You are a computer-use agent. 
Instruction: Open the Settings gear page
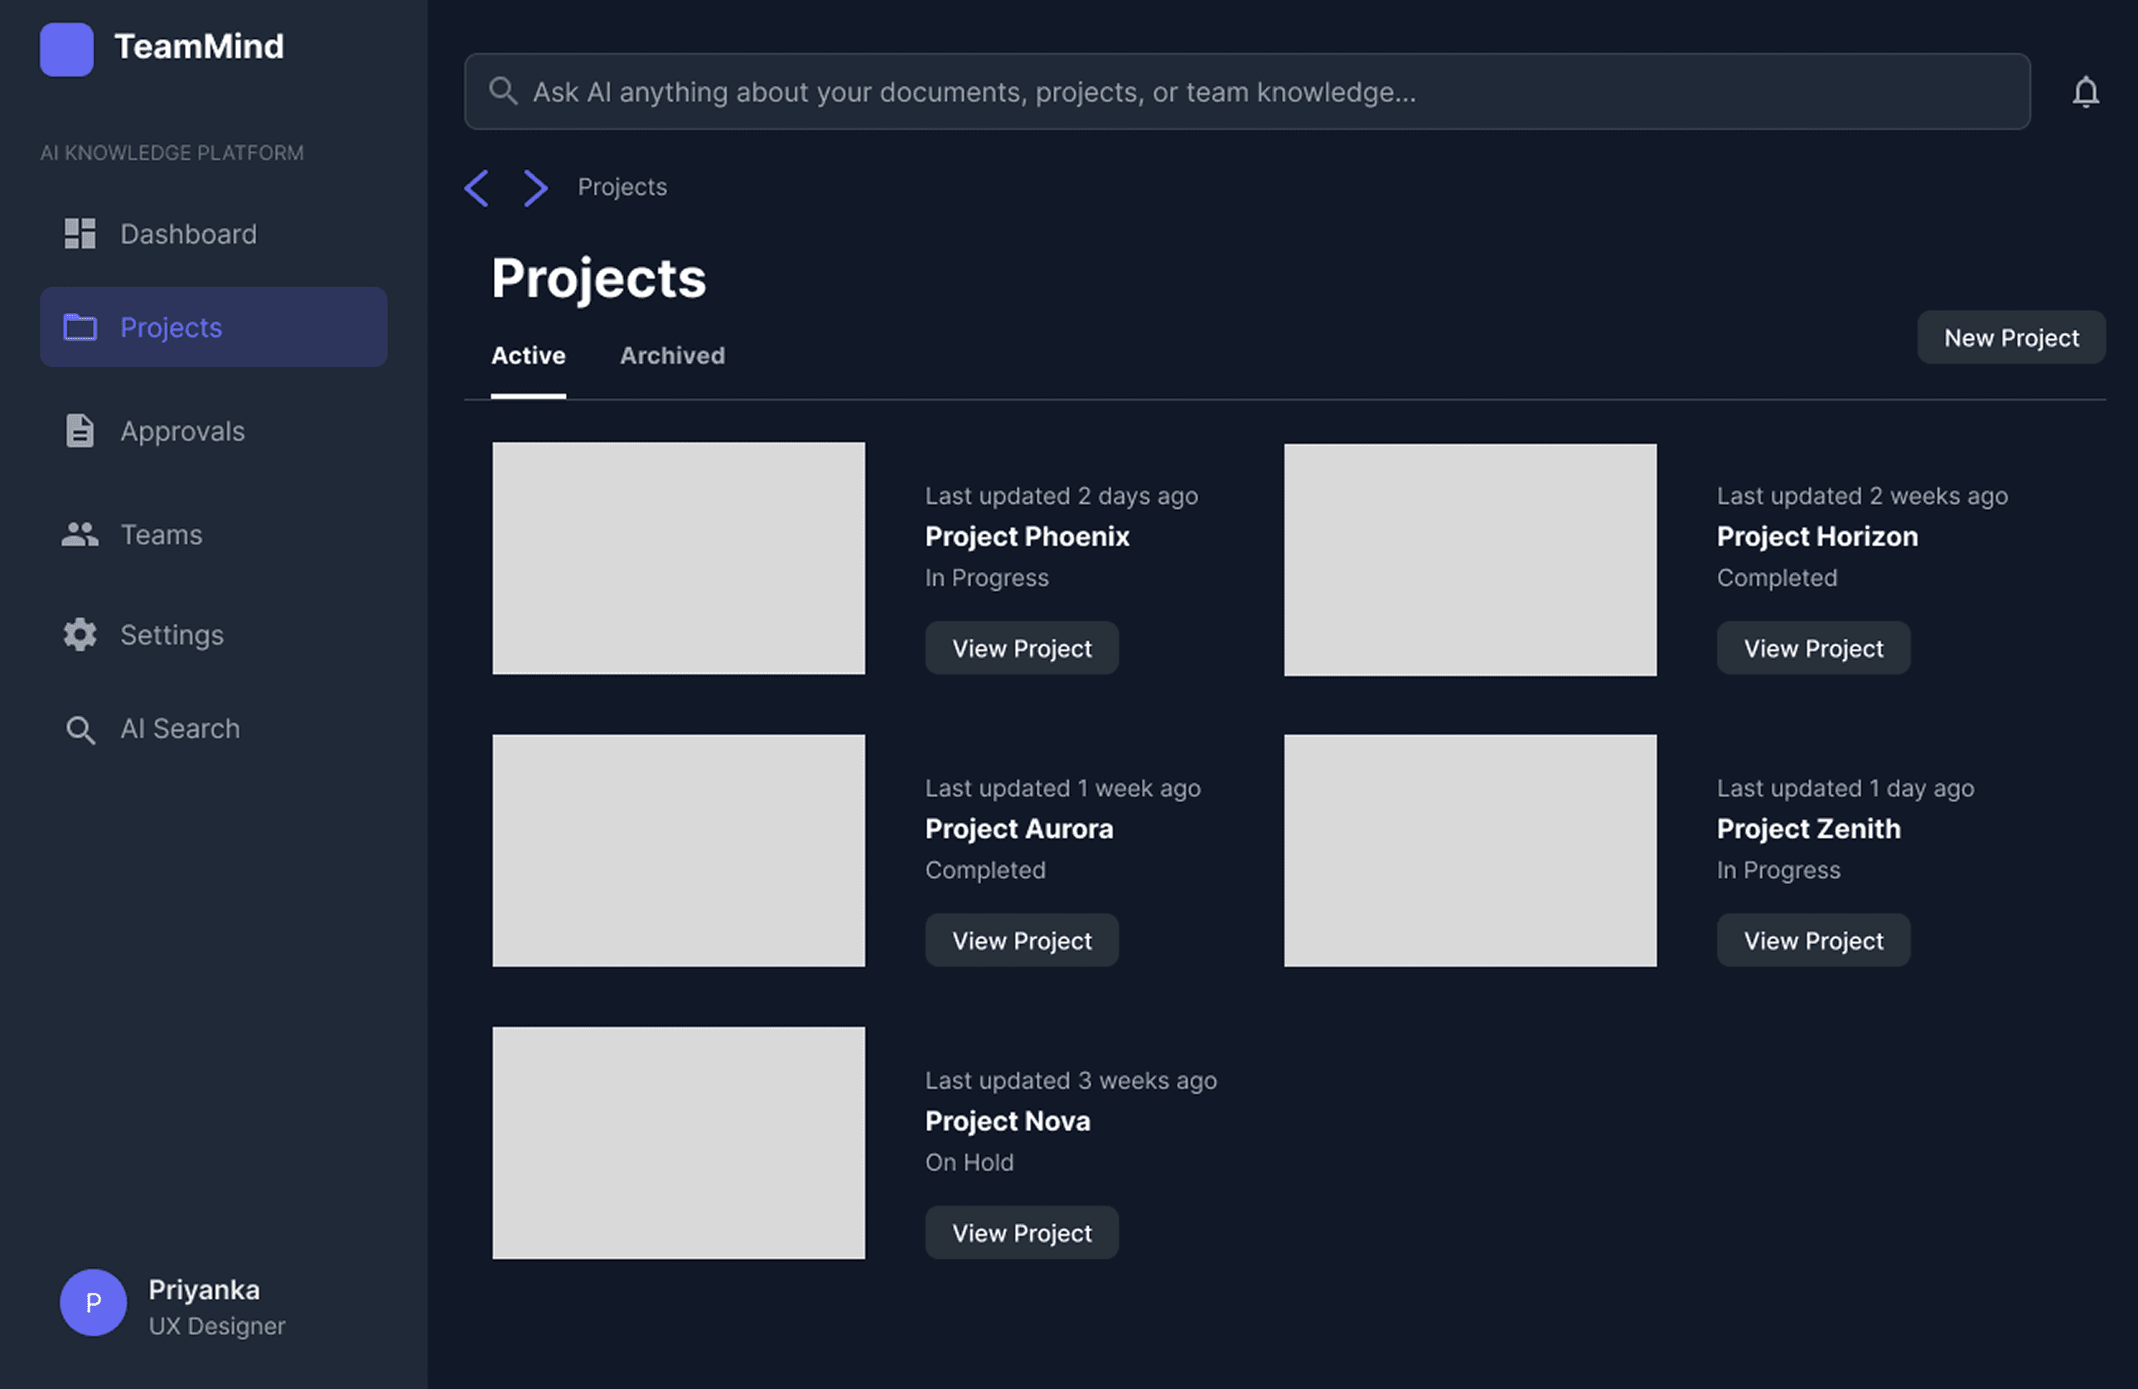[x=171, y=635]
